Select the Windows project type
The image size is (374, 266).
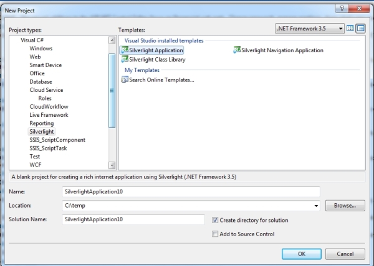coord(41,48)
